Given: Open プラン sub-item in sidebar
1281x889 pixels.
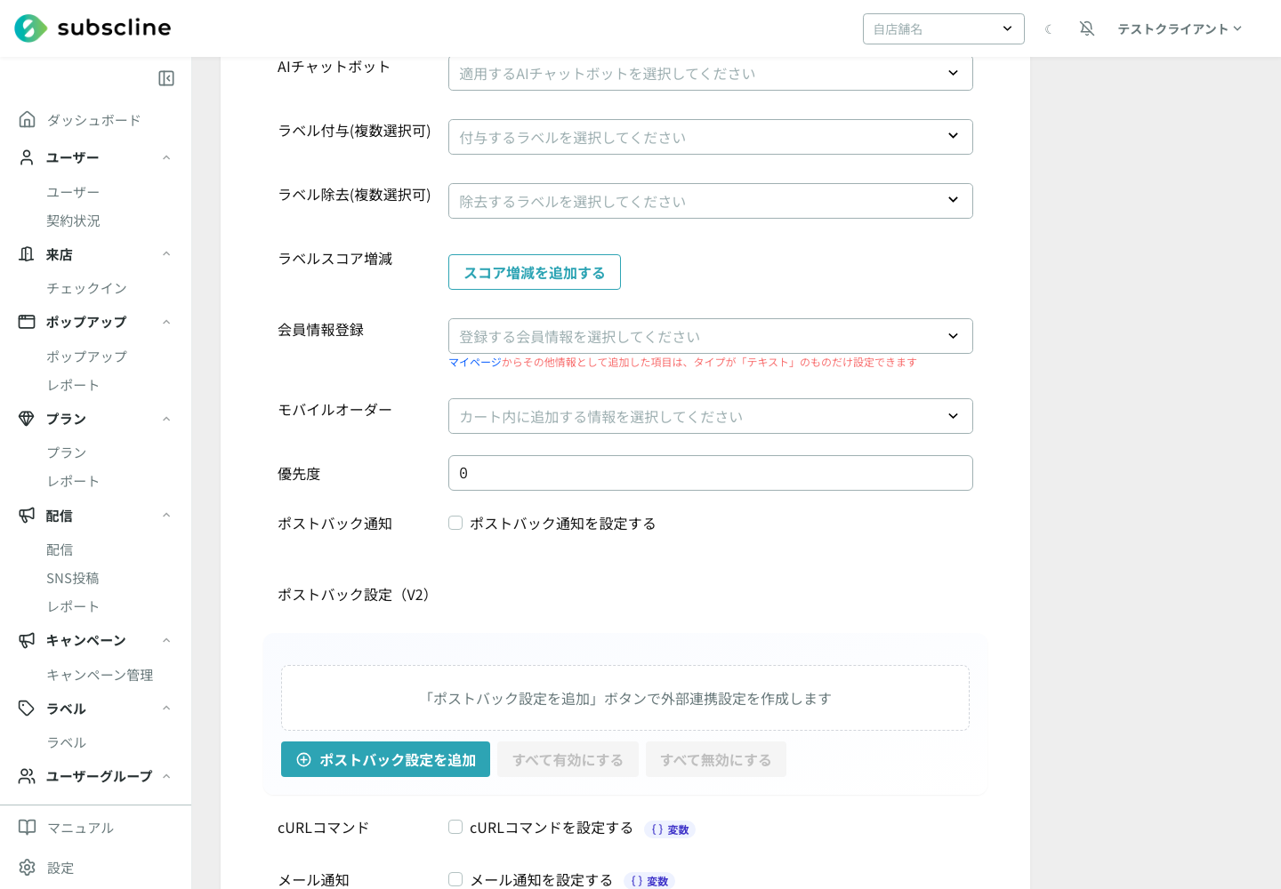Looking at the screenshot, I should (x=67, y=453).
